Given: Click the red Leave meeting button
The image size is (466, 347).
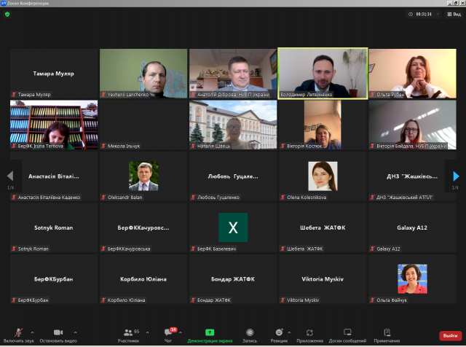Looking at the screenshot, I should 450,335.
